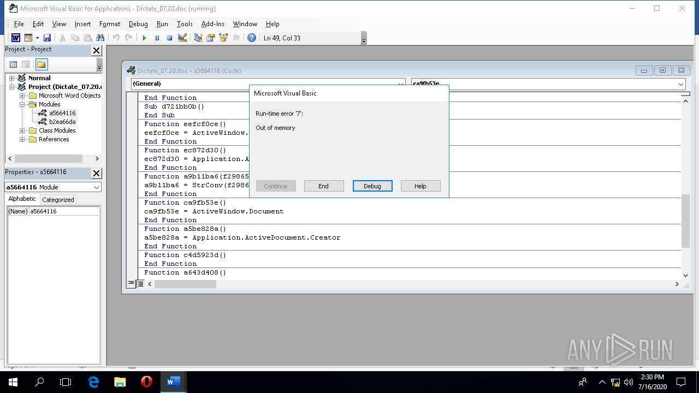This screenshot has width=699, height=393.
Task: Click View Object icon in Project panel
Action: click(x=25, y=64)
